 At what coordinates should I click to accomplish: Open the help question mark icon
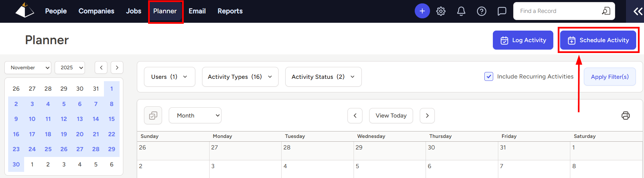click(482, 11)
